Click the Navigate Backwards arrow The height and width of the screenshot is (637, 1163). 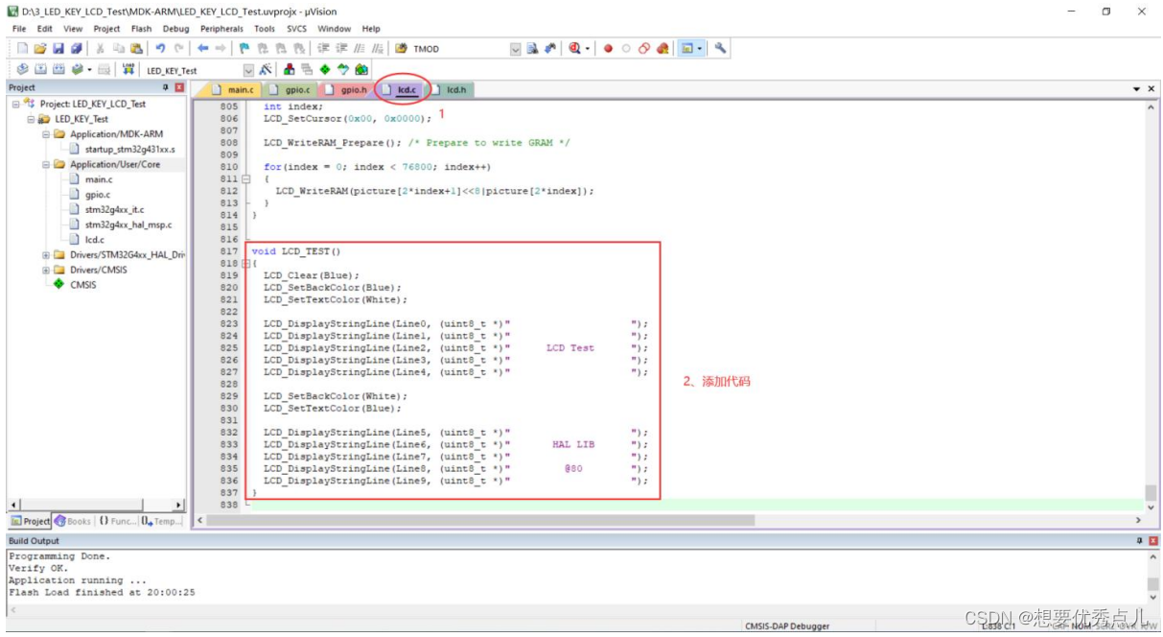pyautogui.click(x=202, y=48)
